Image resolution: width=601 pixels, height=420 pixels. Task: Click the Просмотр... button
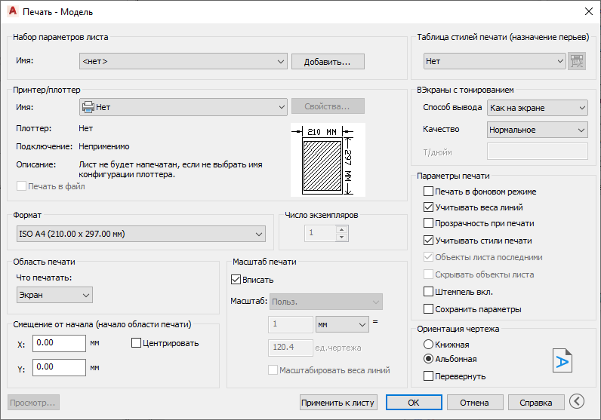pyautogui.click(x=33, y=403)
